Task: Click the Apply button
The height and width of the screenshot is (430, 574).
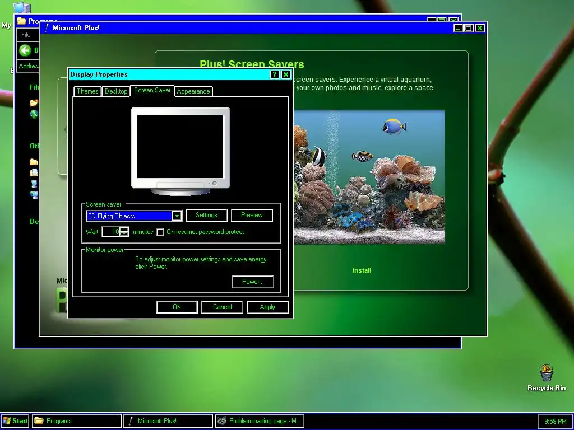Action: pos(267,307)
